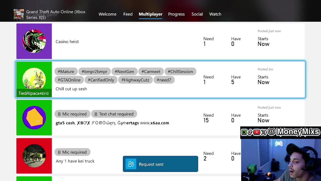This screenshot has width=321, height=181.
Task: Select the #NextGen tag
Action: 124,72
